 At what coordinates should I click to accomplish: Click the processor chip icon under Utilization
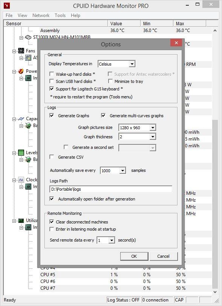pyautogui.click(x=28, y=227)
